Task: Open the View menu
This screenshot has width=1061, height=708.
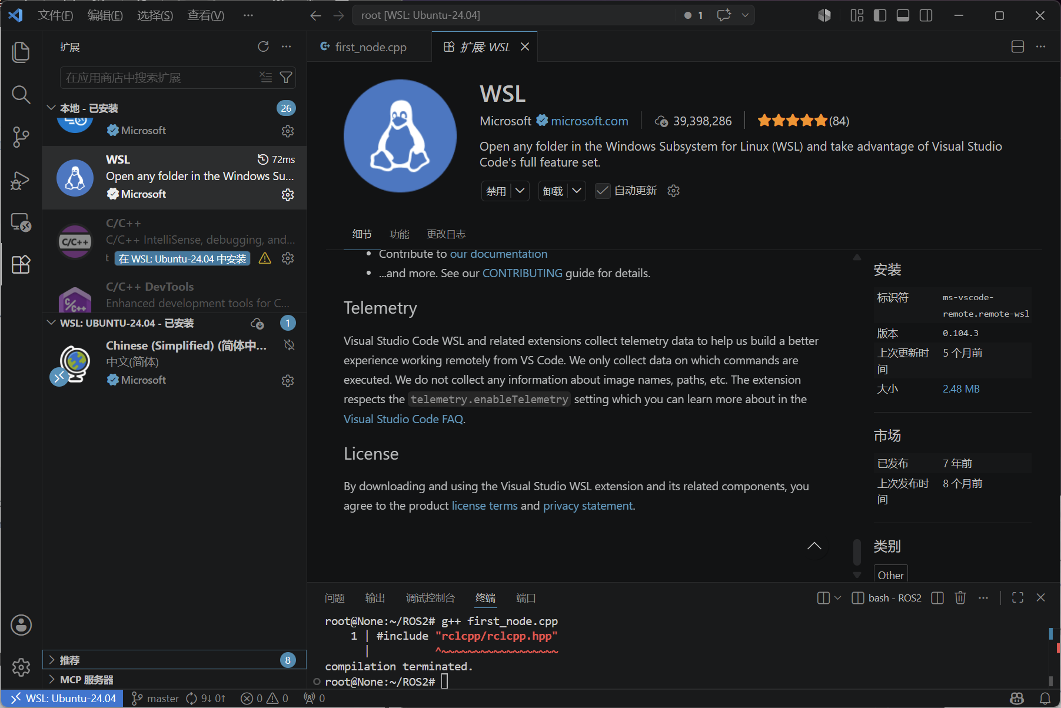Action: (x=205, y=15)
